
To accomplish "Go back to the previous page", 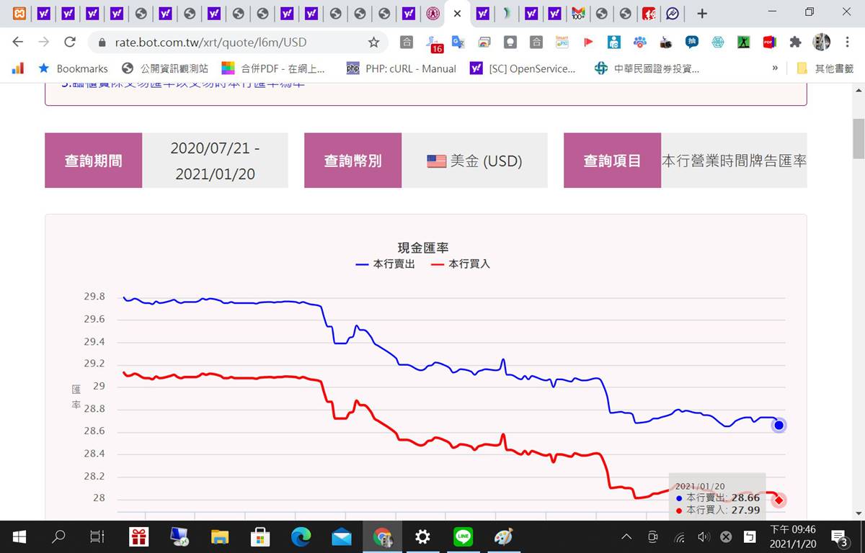I will (x=18, y=42).
